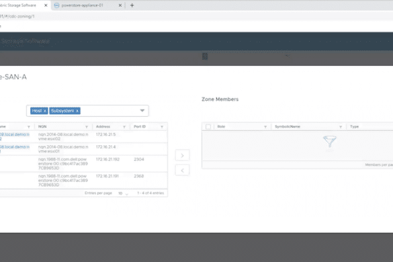Click the Port ID value 2304
This screenshot has height=262, width=393.
(139, 159)
